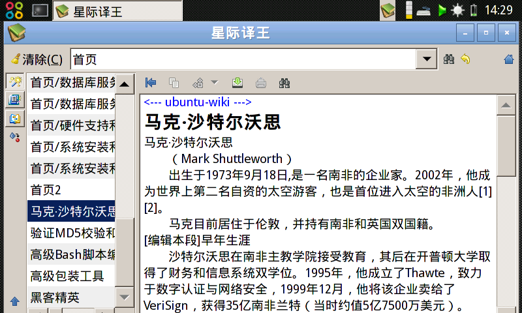Maximize the 星际译王 window
Screen dimensions: 522x313
click(486, 33)
